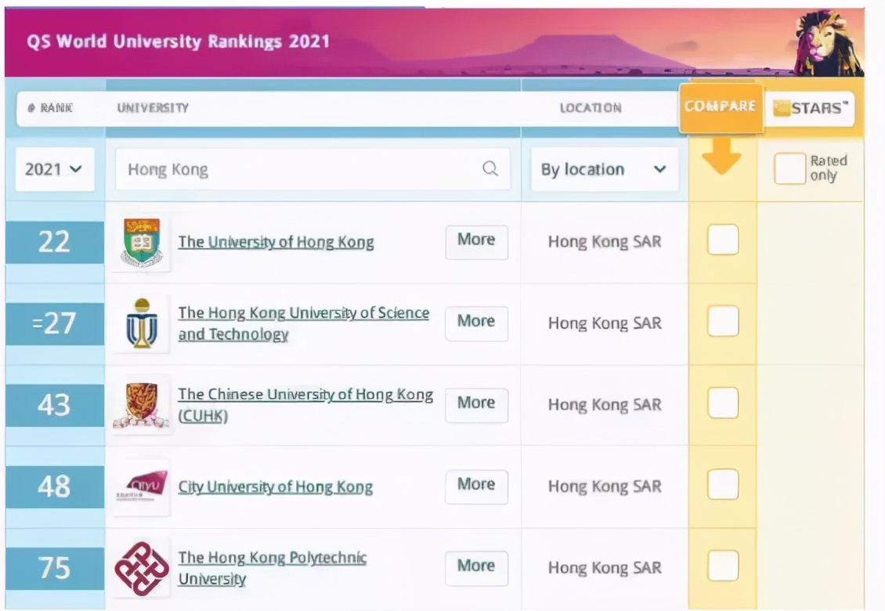Open the CUHK crest logo

141,405
